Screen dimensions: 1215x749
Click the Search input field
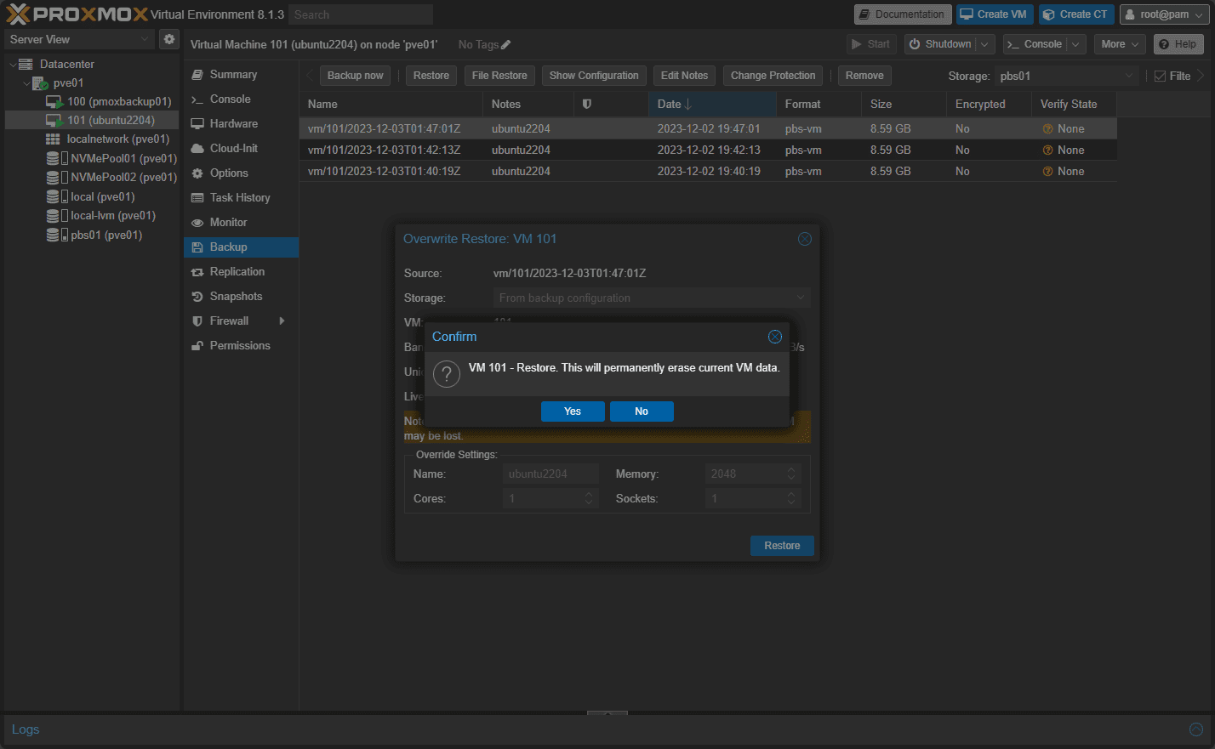360,14
